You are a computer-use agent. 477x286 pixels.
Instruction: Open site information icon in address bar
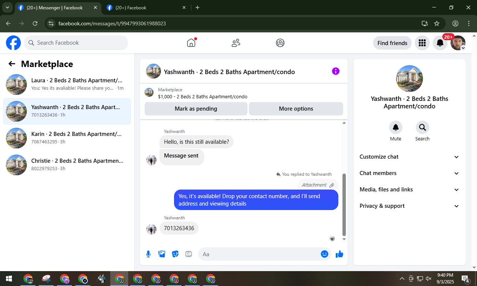tap(51, 23)
